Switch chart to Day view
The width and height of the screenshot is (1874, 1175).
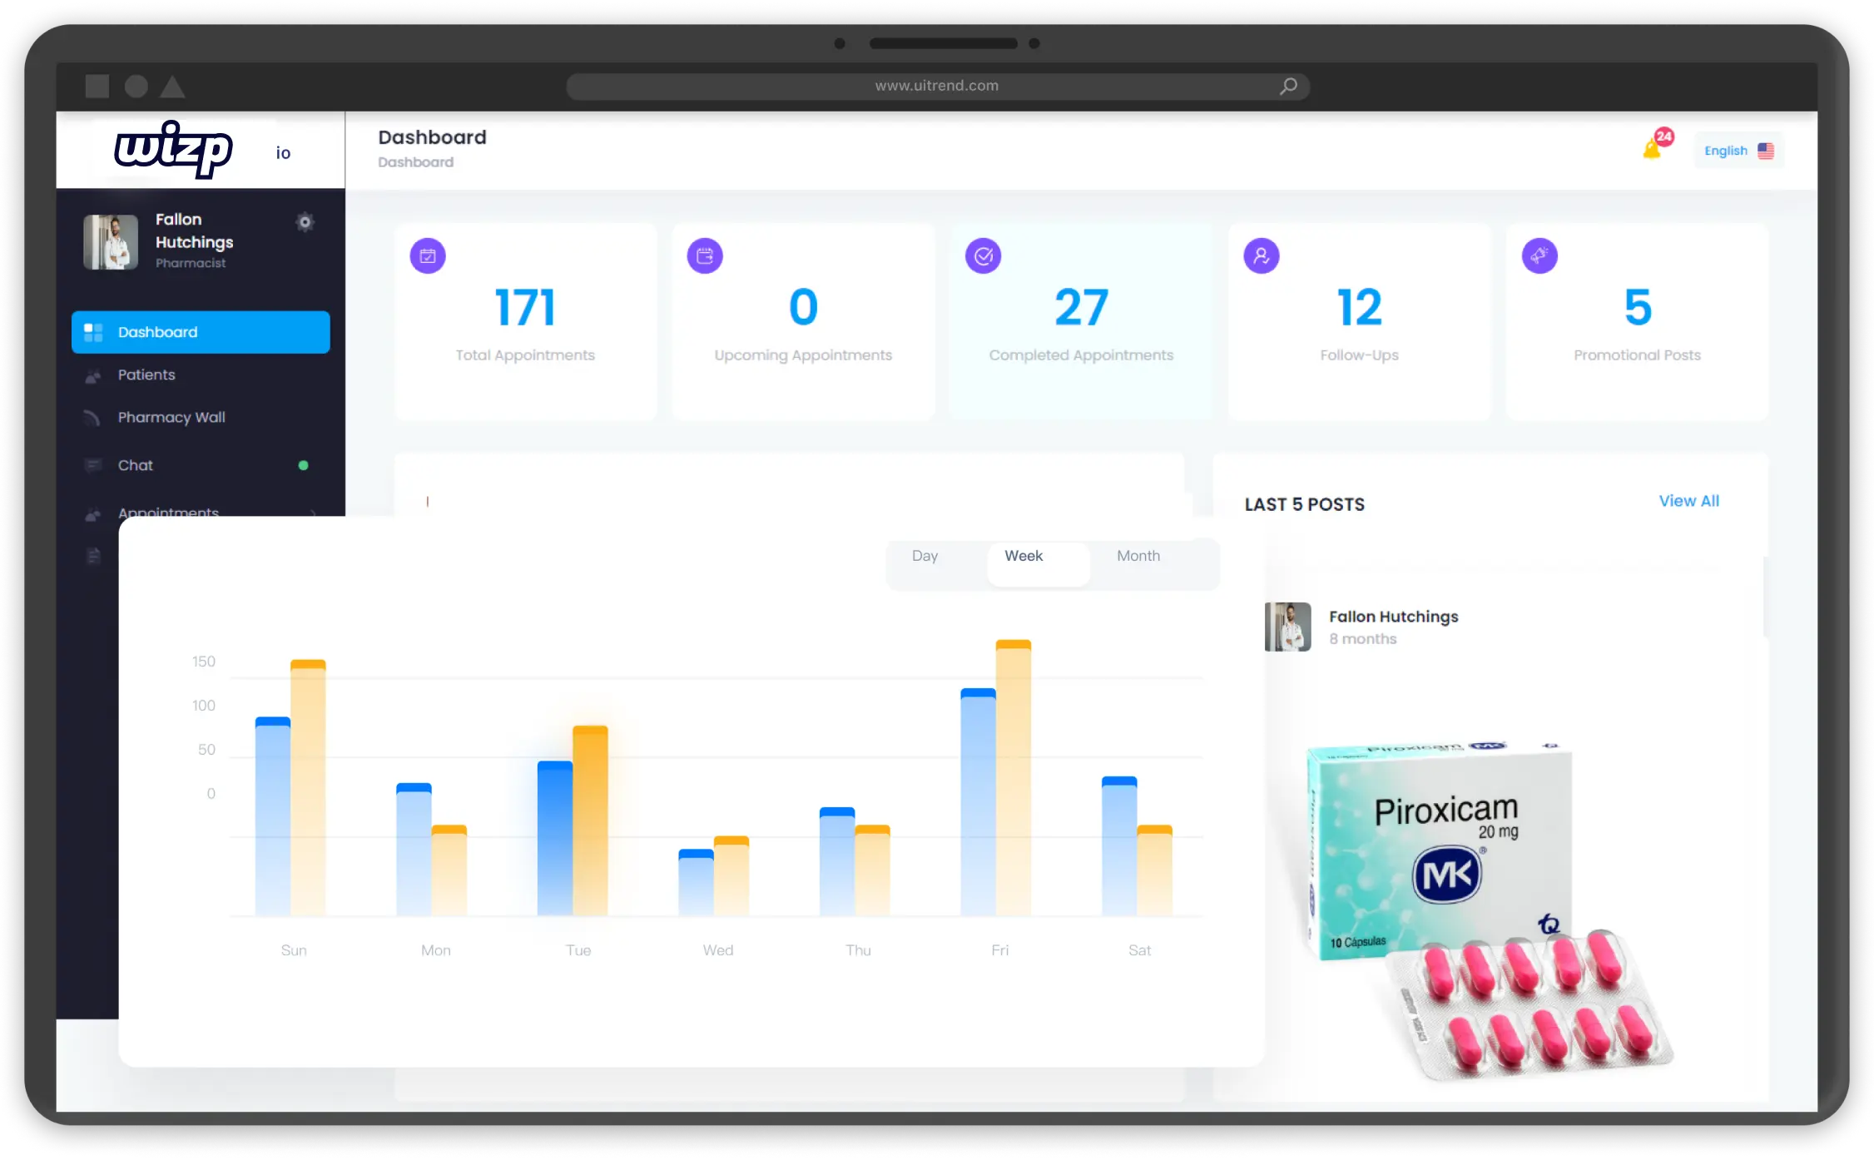(x=925, y=556)
